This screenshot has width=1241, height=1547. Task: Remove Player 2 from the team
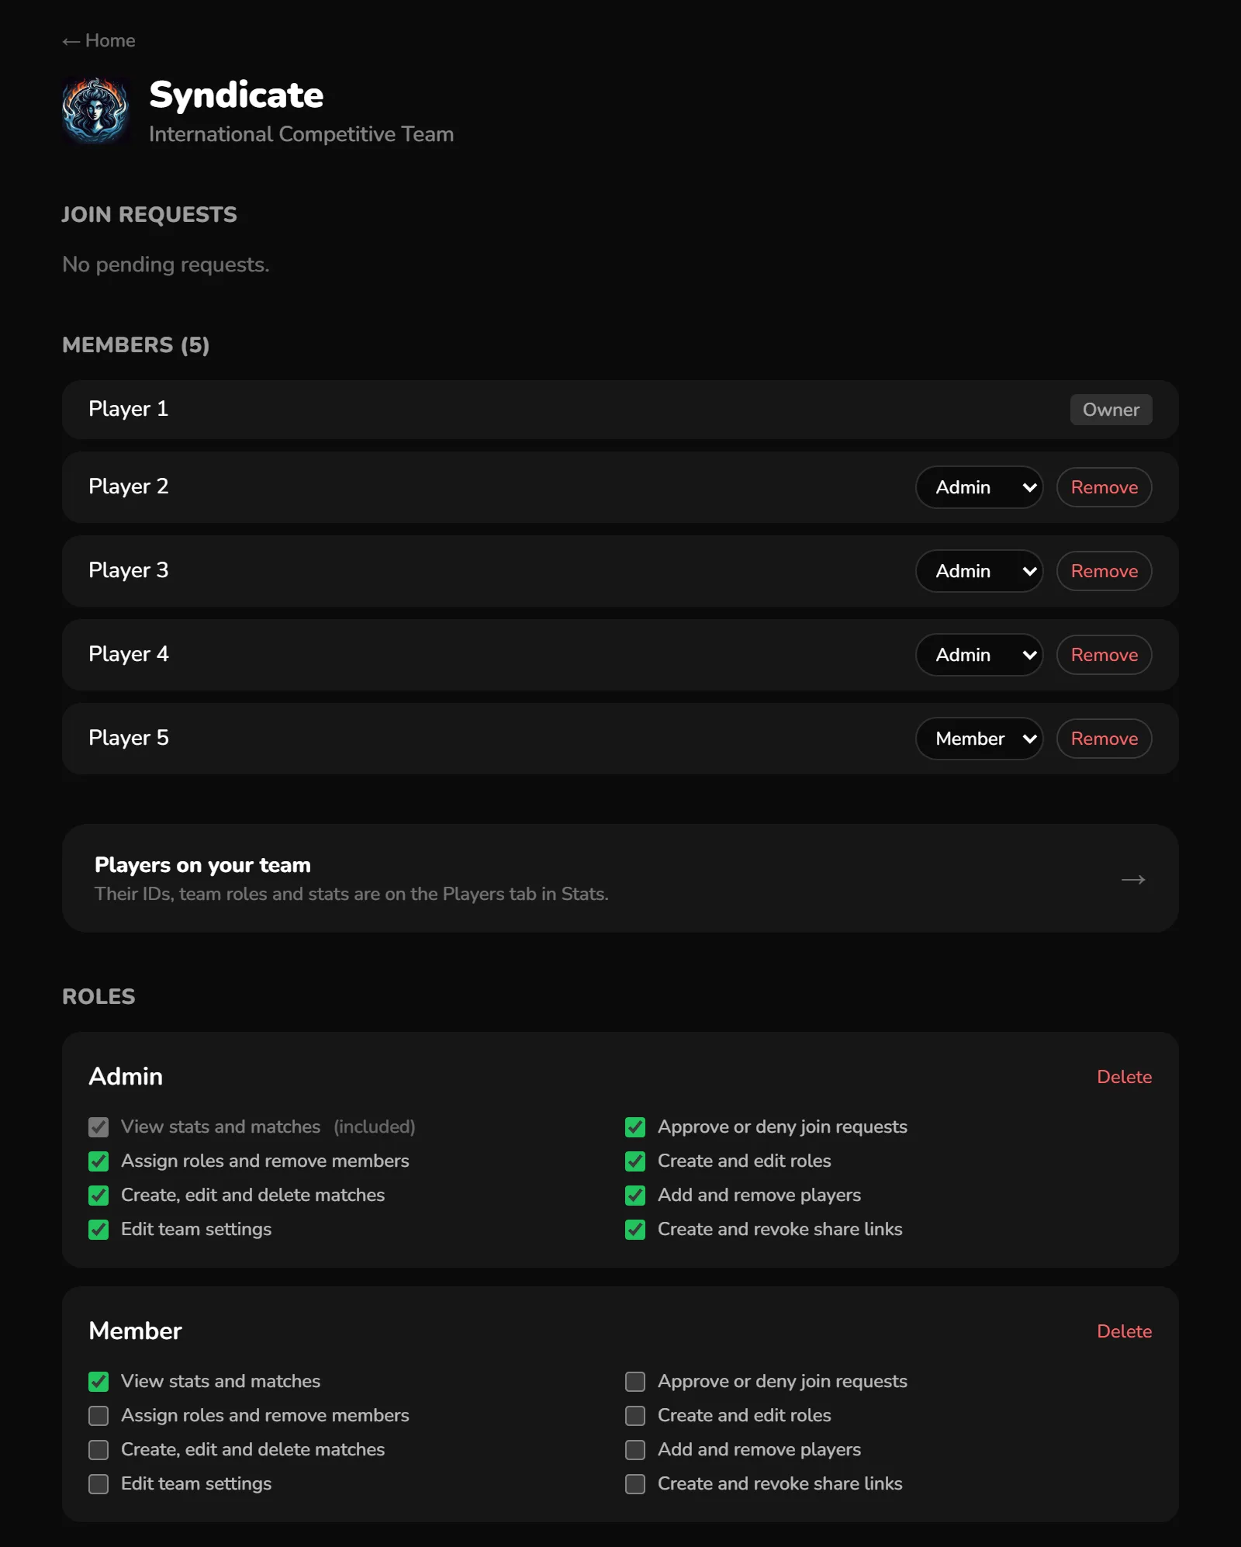pos(1104,487)
